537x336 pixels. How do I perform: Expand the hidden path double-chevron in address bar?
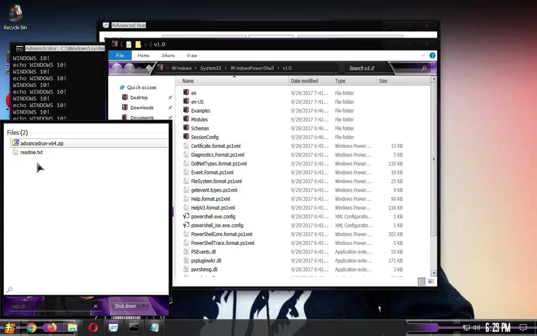pyautogui.click(x=167, y=68)
